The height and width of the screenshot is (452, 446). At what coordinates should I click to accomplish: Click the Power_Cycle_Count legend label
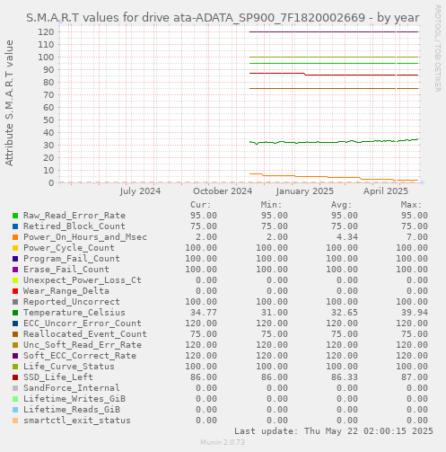(x=69, y=248)
